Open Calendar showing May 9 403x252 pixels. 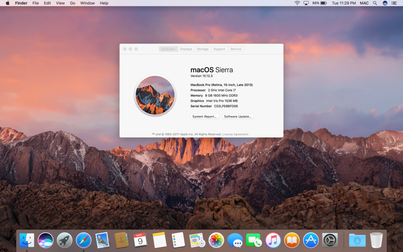click(140, 240)
